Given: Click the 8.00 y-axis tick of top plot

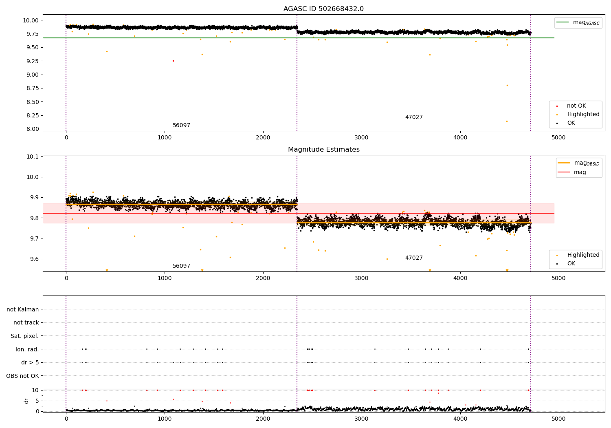Looking at the screenshot, I should tap(33, 129).
